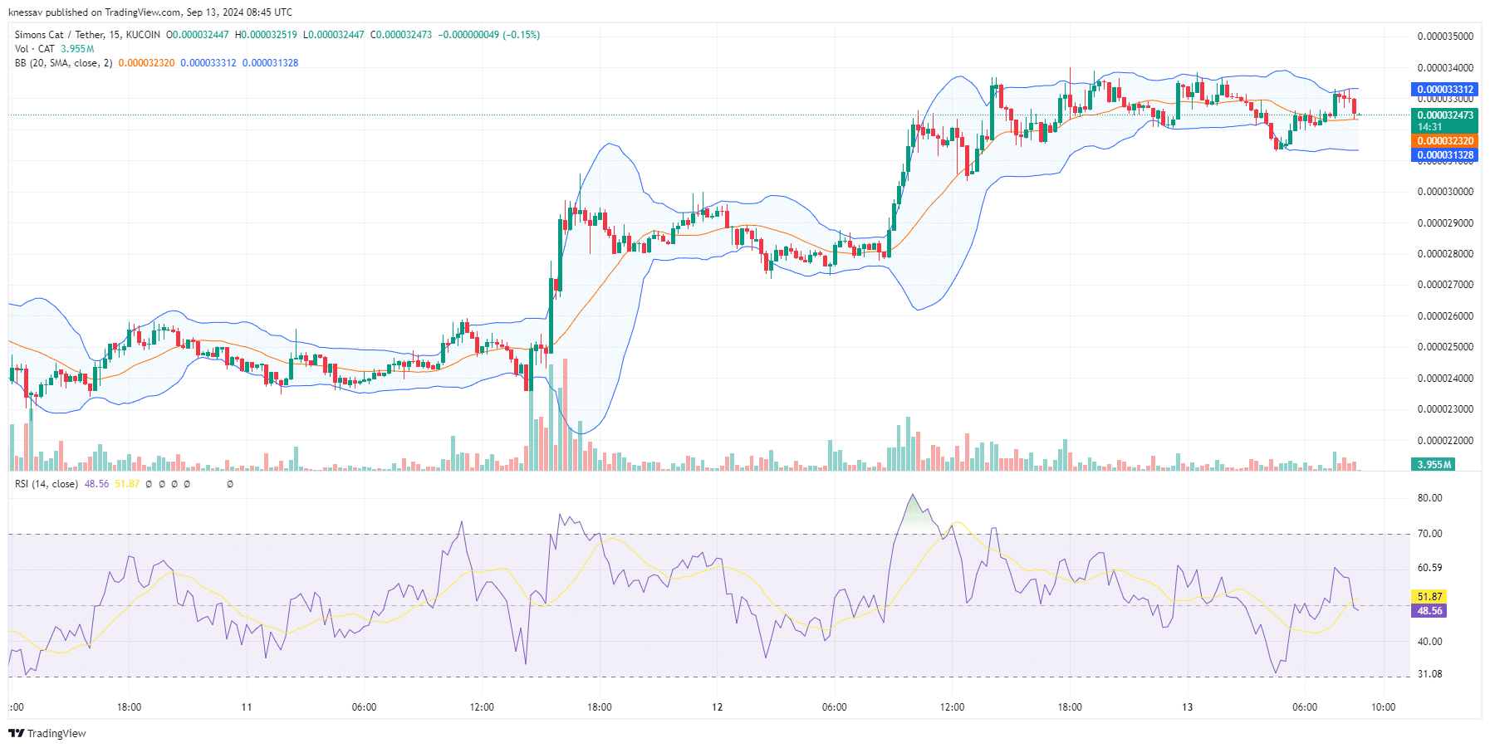Click the purple 48.56 RSI axis tag
Screen dimensions: 1490x748
tap(1429, 611)
